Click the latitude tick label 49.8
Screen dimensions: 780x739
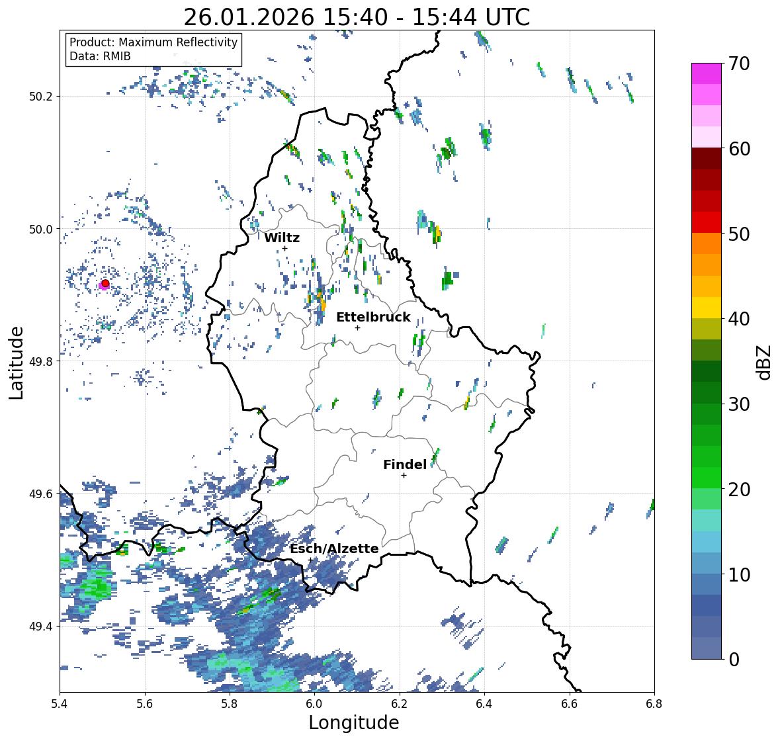(x=40, y=361)
